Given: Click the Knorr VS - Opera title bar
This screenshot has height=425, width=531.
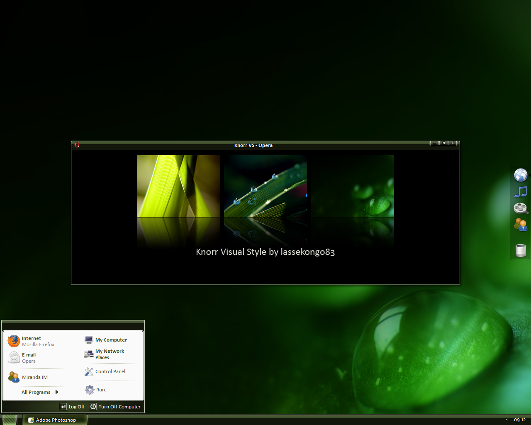Looking at the screenshot, I should pos(253,145).
